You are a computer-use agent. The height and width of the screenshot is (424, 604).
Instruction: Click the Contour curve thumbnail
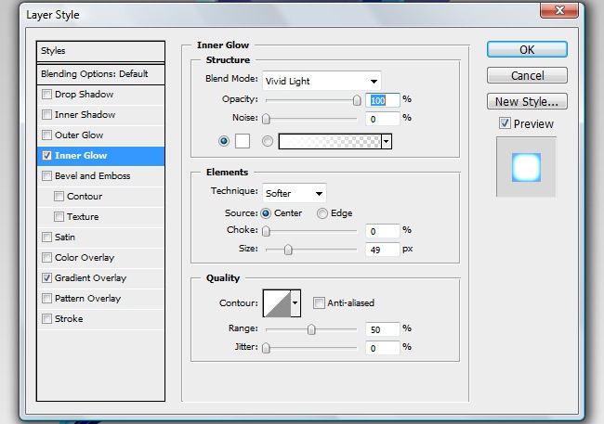pyautogui.click(x=277, y=302)
